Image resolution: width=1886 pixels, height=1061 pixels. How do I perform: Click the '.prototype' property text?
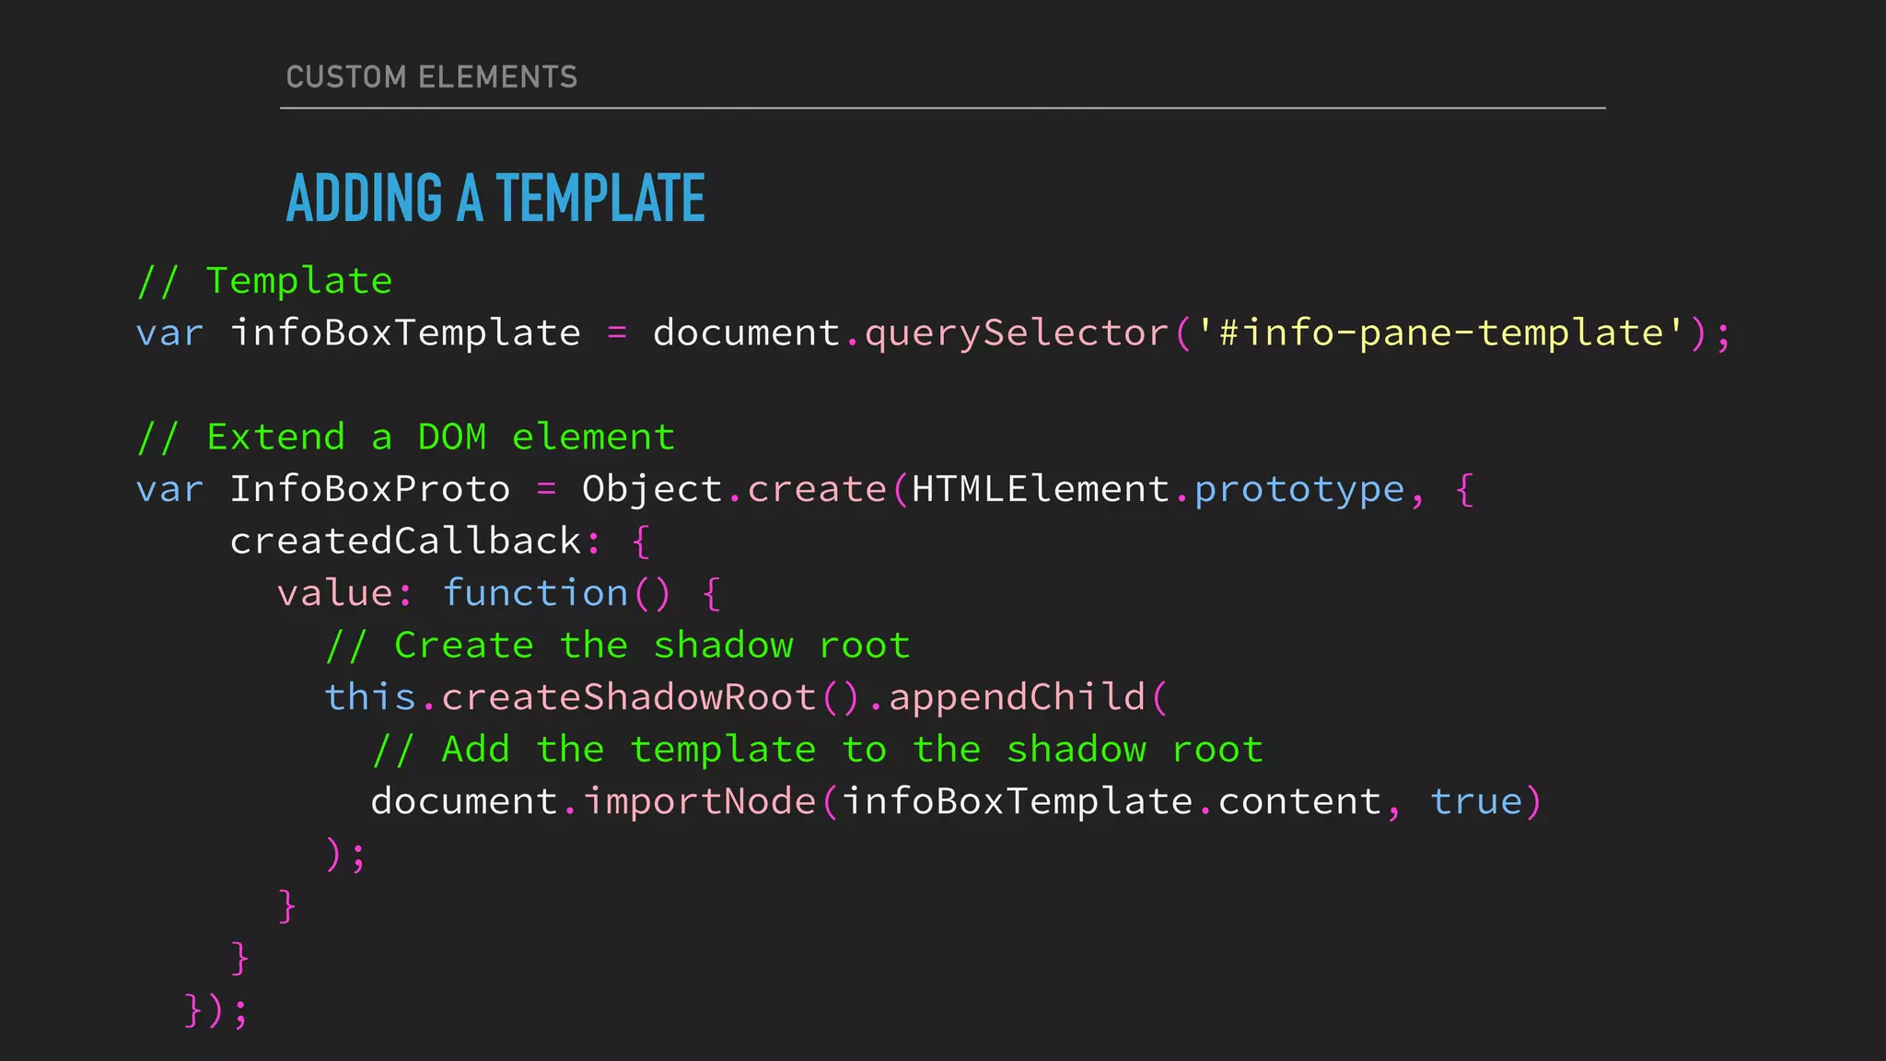1290,491
